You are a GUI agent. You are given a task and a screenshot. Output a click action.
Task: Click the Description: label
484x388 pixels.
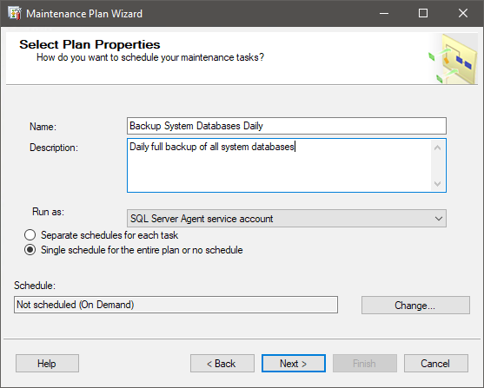(54, 148)
